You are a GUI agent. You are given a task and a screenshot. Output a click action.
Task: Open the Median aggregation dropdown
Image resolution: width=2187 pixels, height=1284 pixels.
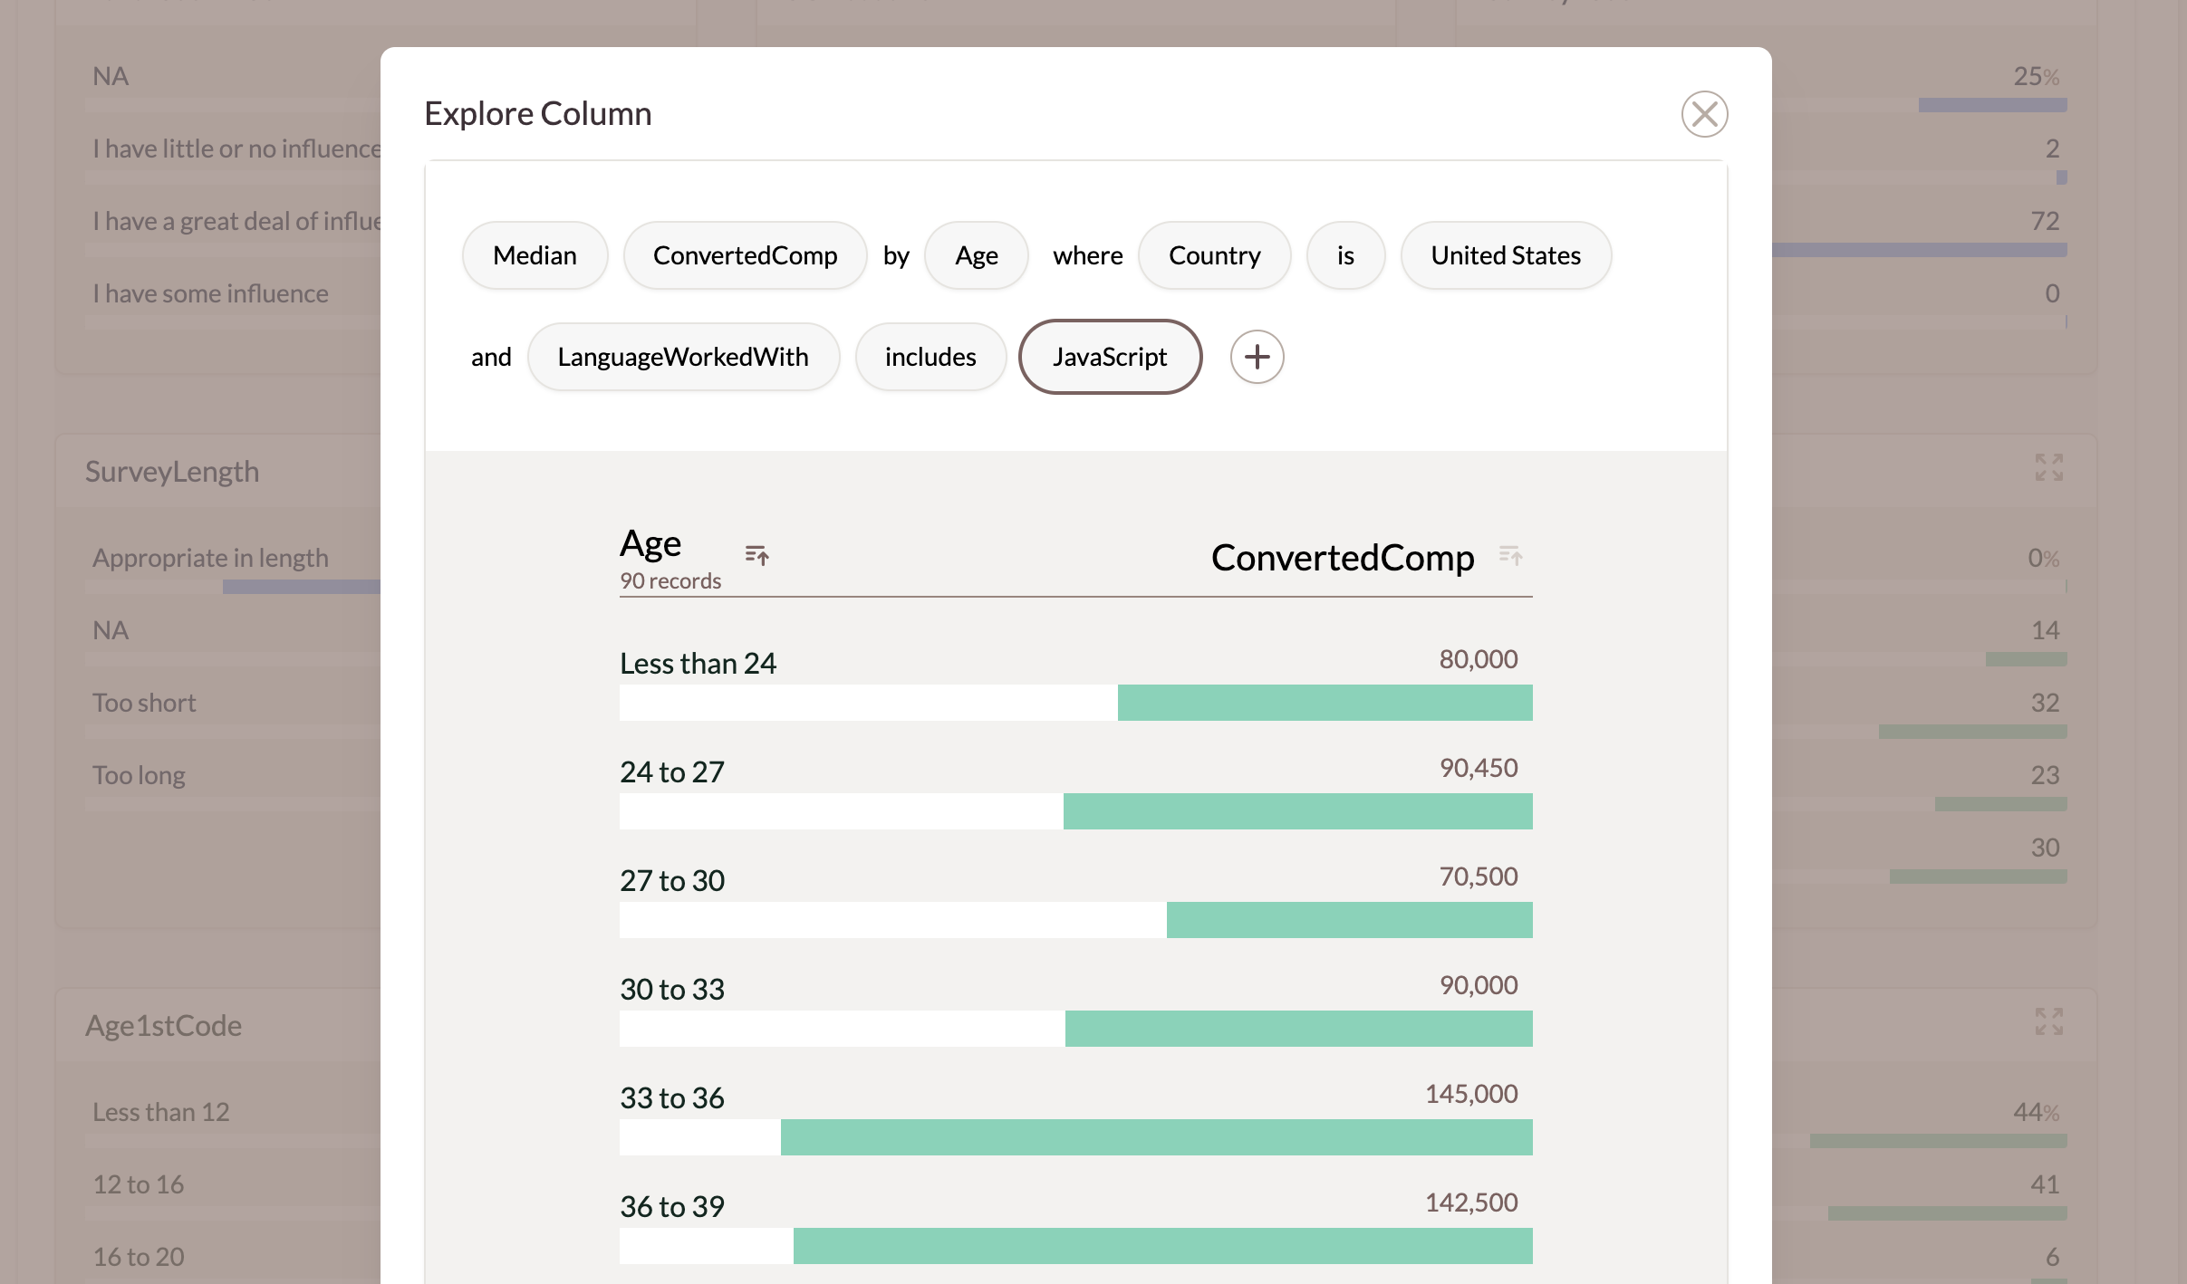coord(535,255)
